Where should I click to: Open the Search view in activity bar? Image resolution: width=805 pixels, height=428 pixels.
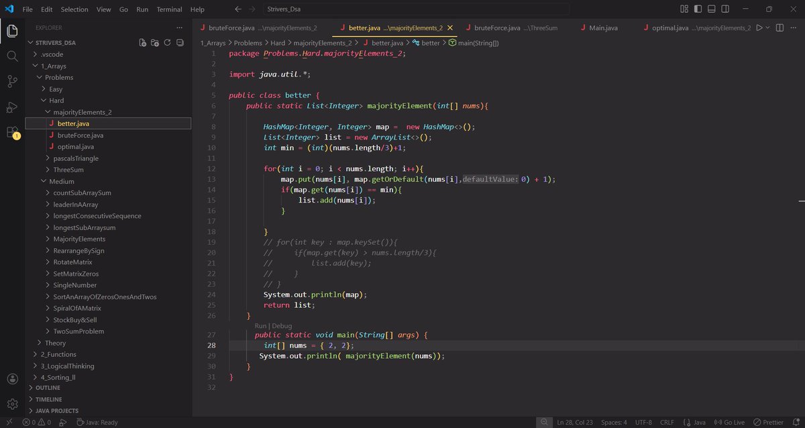tap(12, 56)
